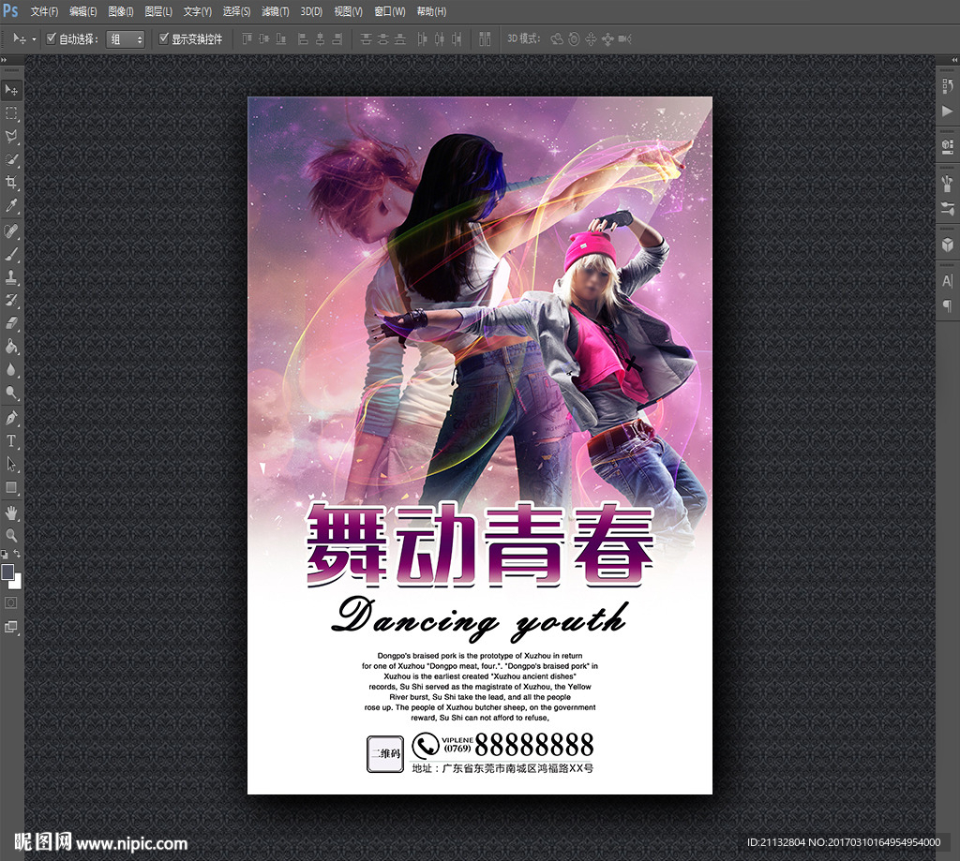Viewport: 960px width, 861px height.
Task: Select the Crop tool
Action: [11, 182]
